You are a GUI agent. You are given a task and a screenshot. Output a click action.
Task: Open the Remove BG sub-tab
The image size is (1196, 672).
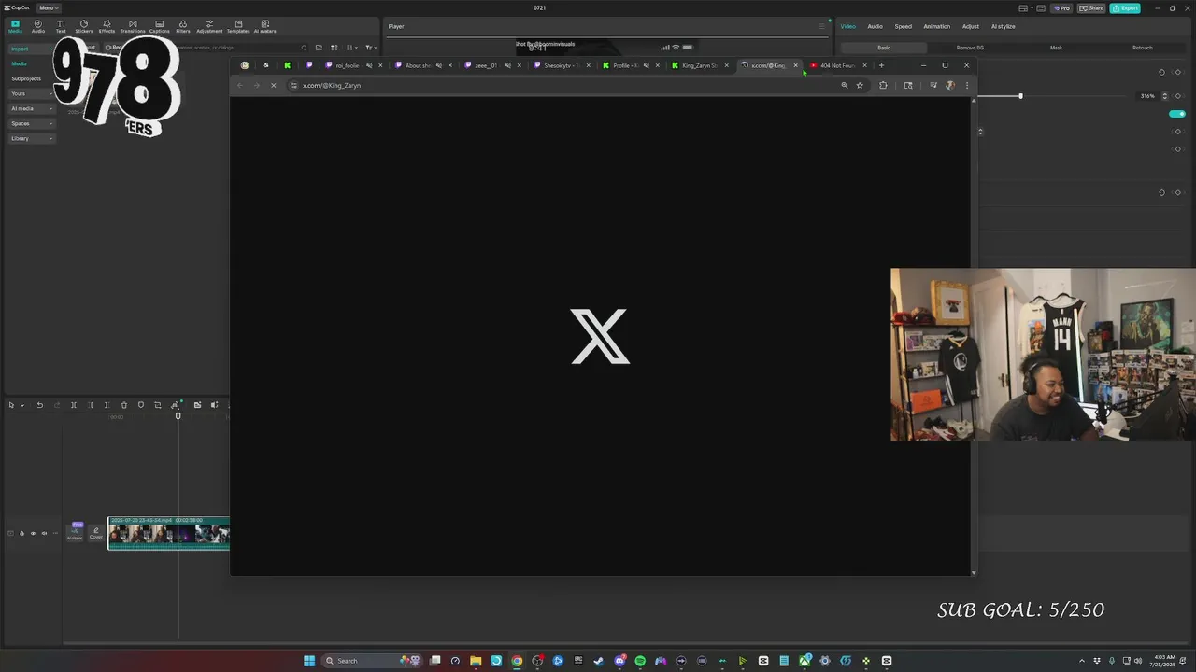969,48
